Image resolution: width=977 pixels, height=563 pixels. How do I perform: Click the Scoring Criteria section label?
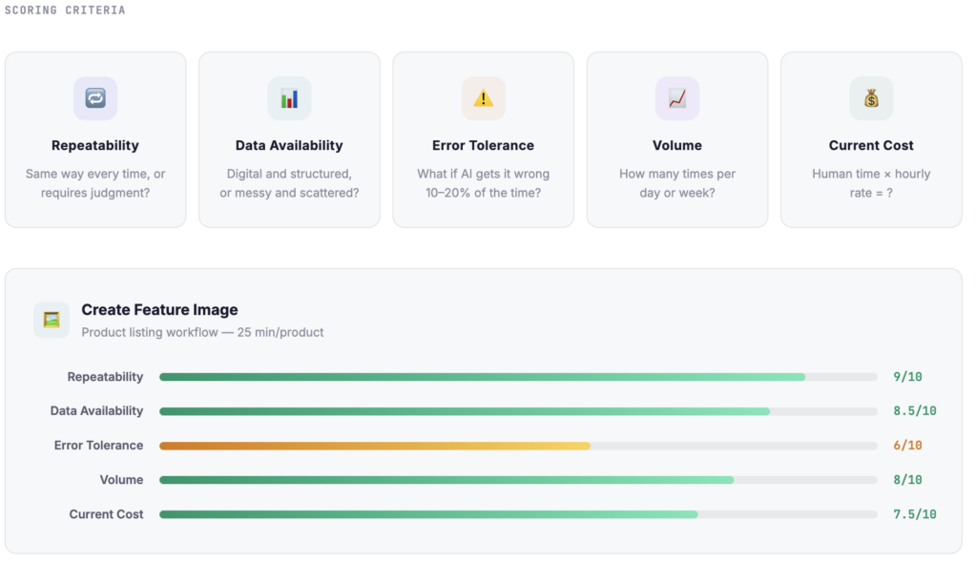click(65, 10)
